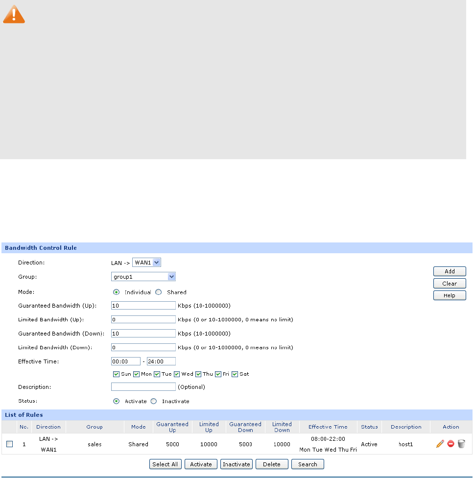Click the Mode column header
This screenshot has width=474, height=480.
[138, 427]
